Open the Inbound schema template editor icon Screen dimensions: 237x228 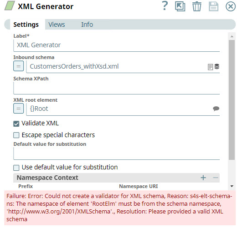210,67
